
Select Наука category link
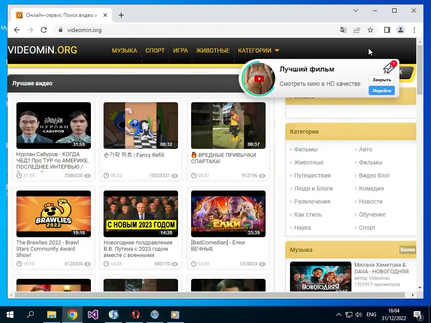click(x=302, y=228)
